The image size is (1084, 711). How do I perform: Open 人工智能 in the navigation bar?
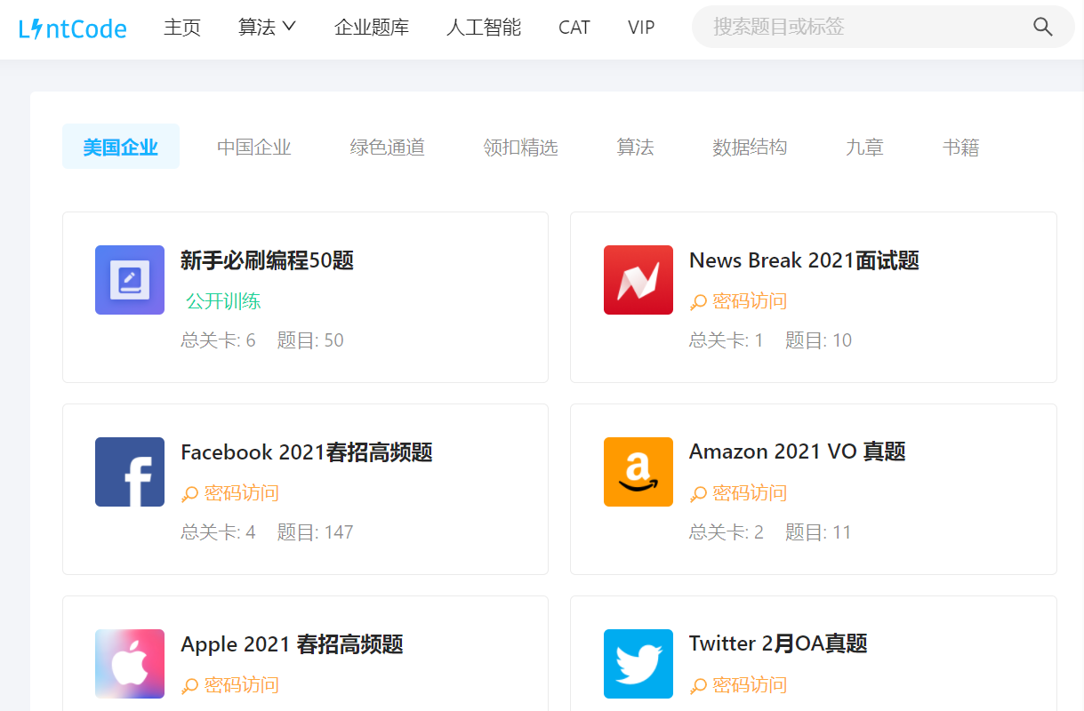484,28
